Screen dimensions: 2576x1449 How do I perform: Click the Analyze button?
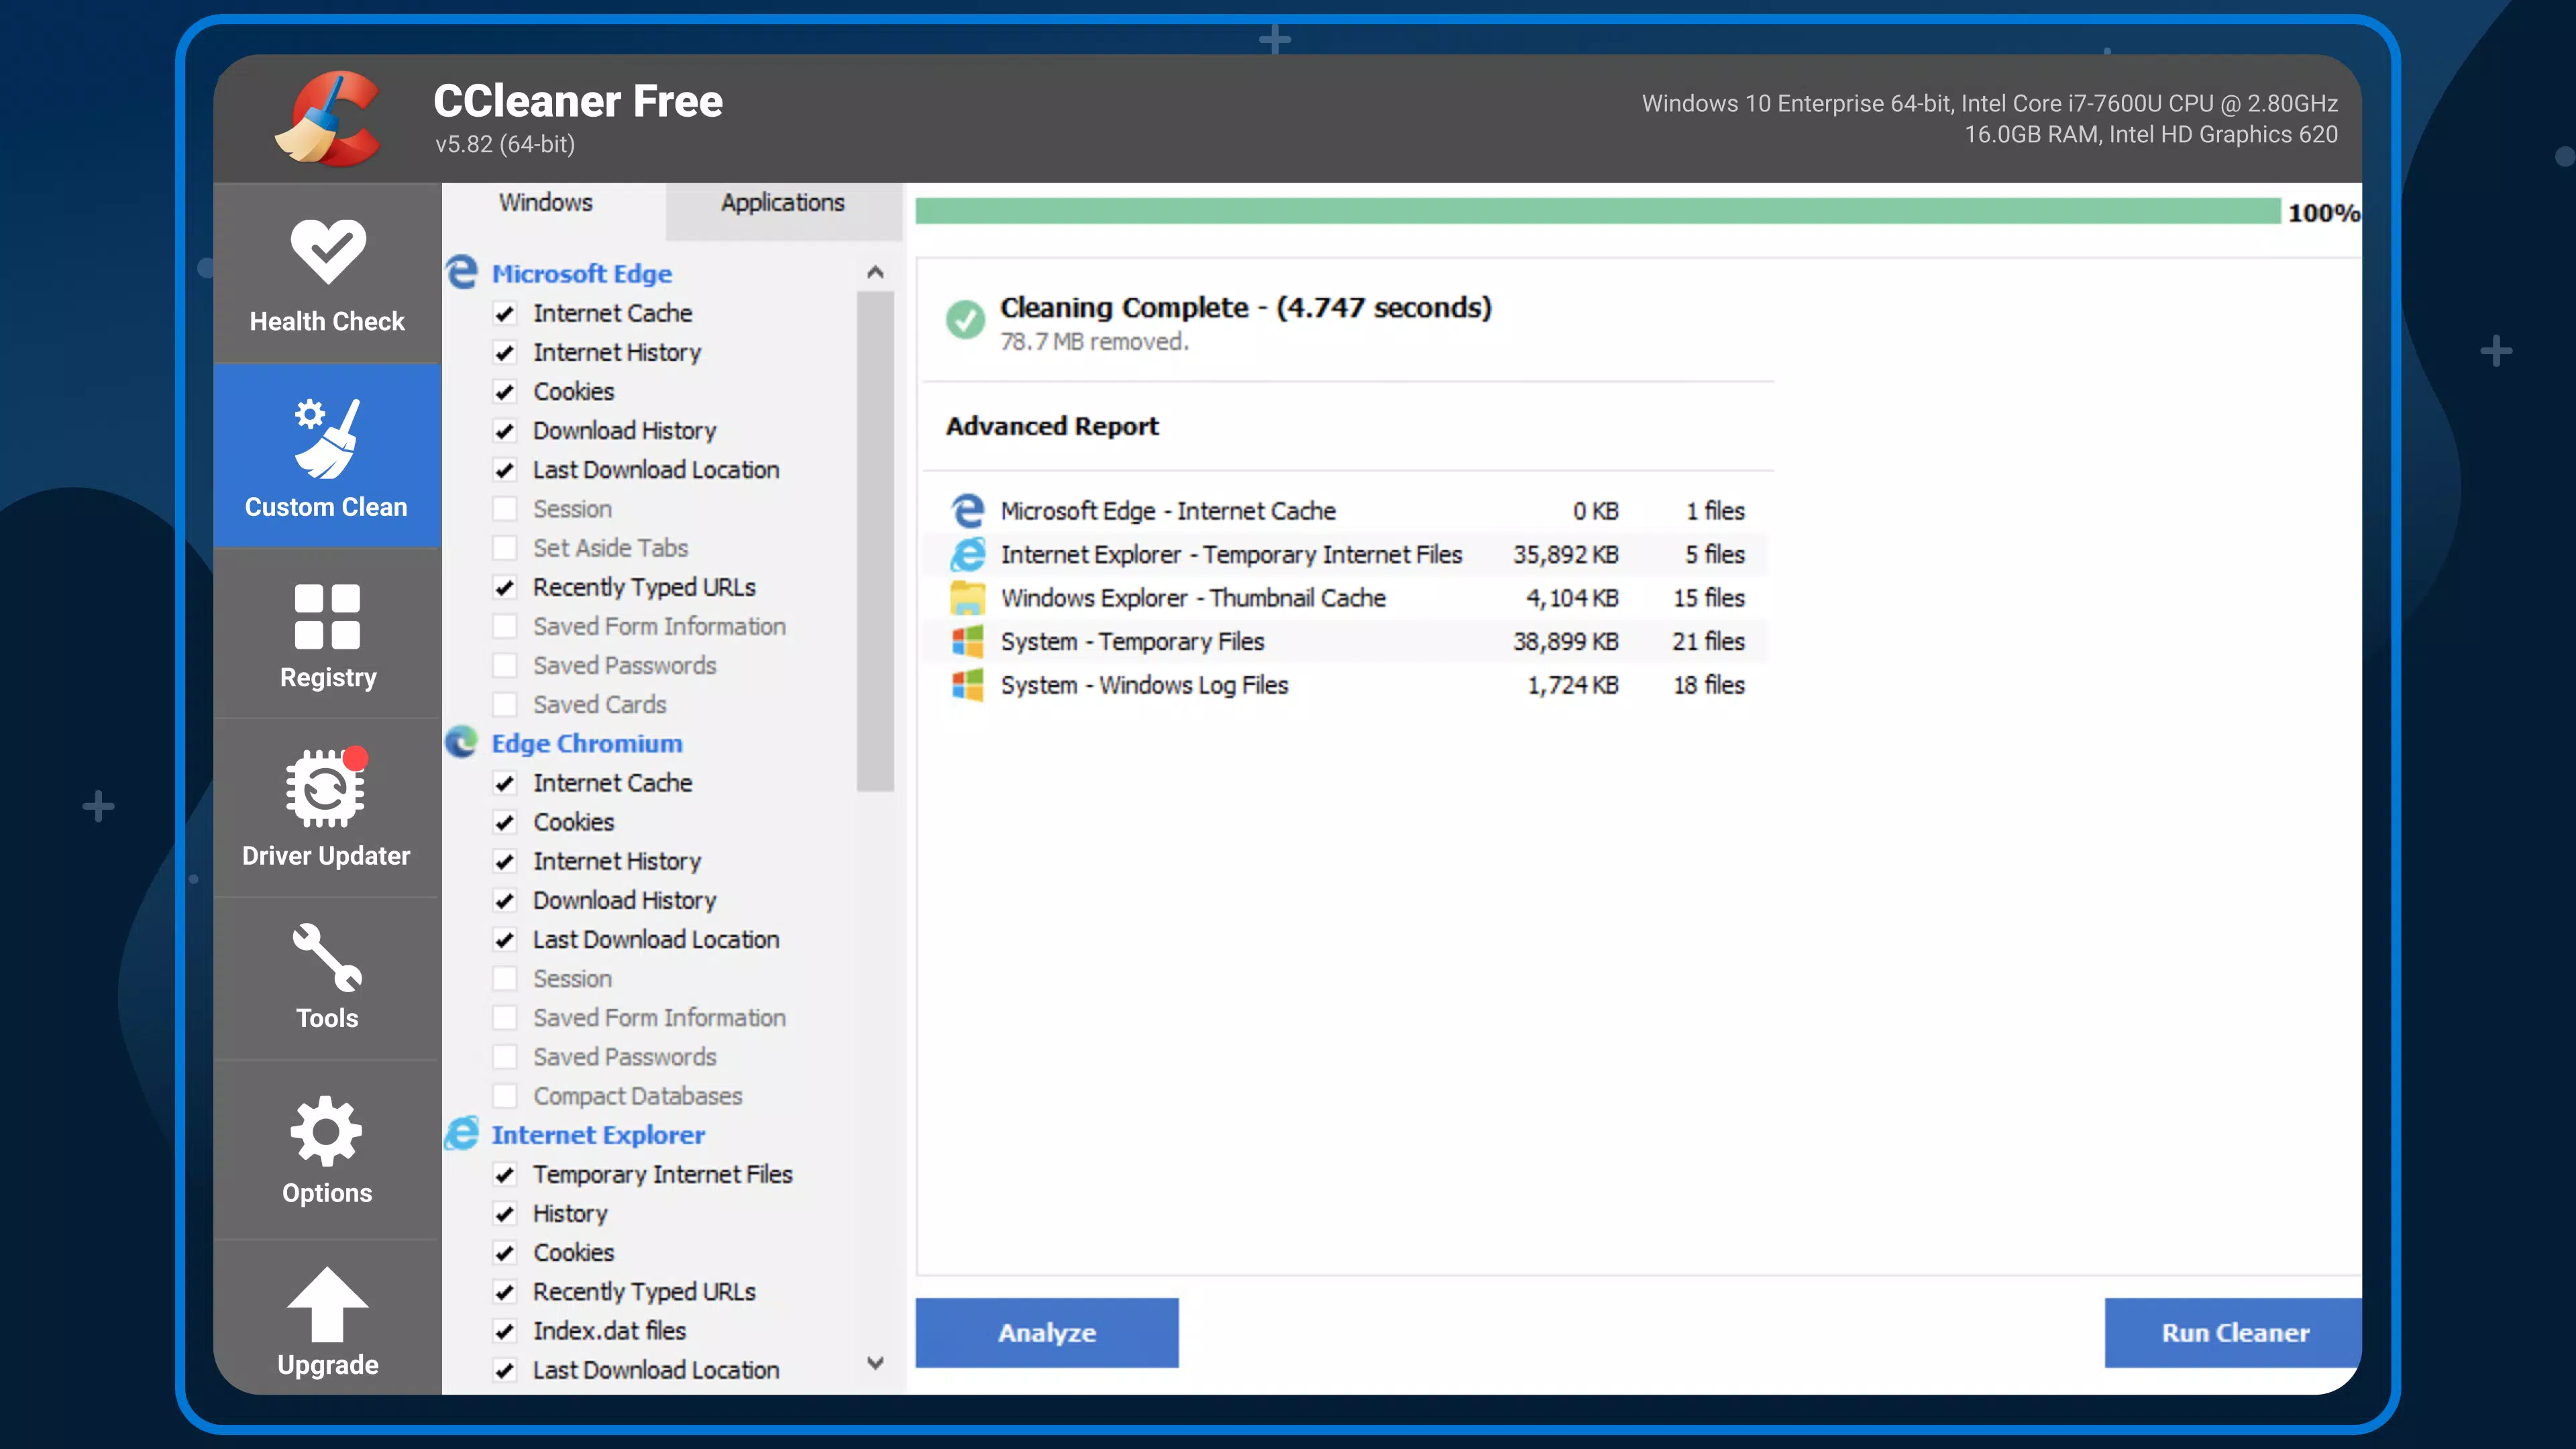(x=1046, y=1332)
